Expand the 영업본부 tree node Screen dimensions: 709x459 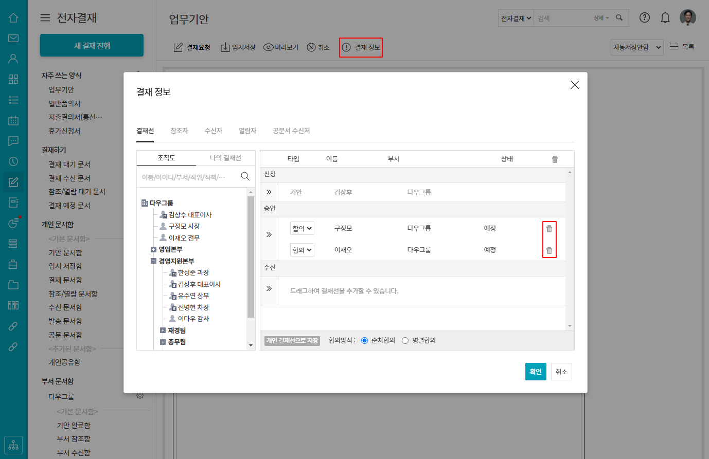pyautogui.click(x=153, y=250)
